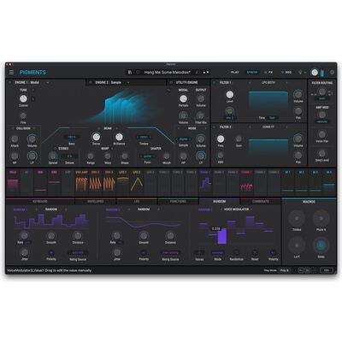The width and height of the screenshot is (342, 342).
Task: Click the preset previous/next arrows
Action: pos(205,73)
